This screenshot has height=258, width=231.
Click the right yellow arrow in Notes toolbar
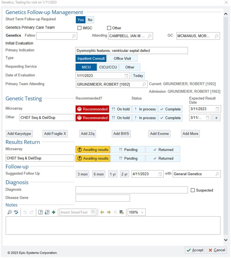coord(109,212)
